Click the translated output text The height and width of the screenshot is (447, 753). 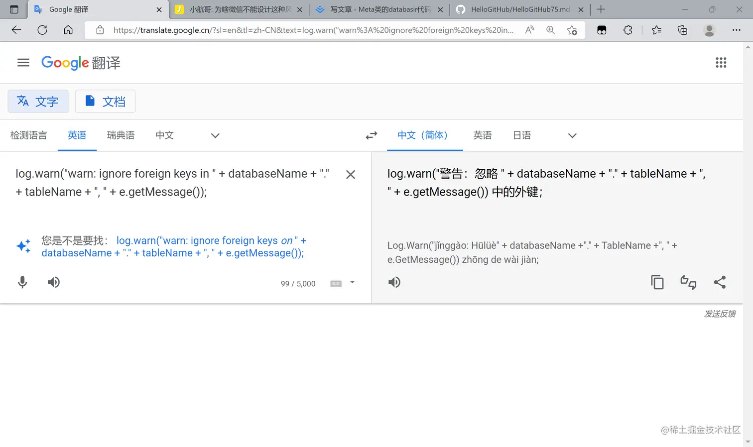pyautogui.click(x=546, y=183)
